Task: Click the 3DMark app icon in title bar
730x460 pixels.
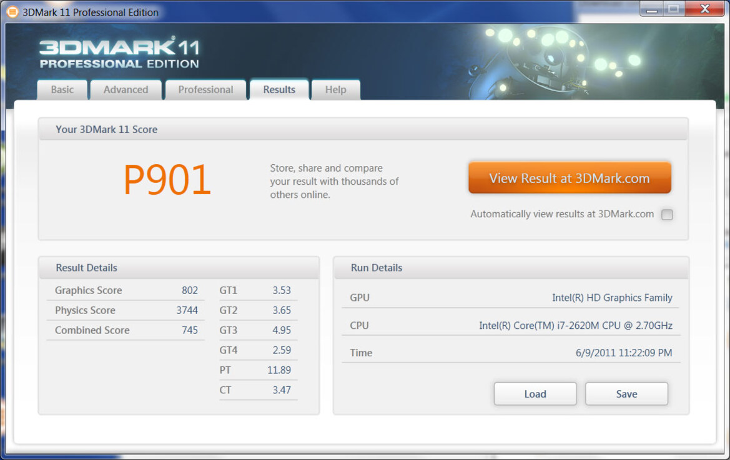Action: click(12, 12)
